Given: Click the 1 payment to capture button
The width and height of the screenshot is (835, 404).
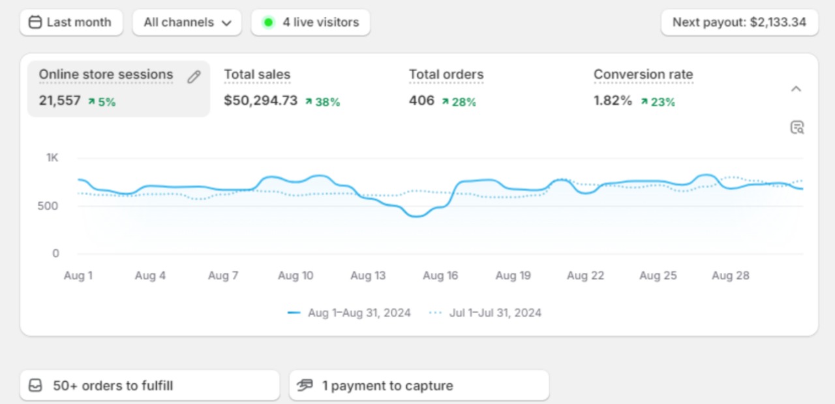Looking at the screenshot, I should pos(418,385).
